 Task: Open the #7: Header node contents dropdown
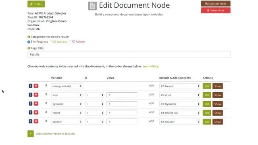[x=179, y=86]
